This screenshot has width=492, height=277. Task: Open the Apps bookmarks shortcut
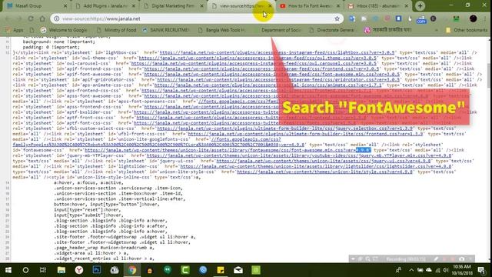(x=15, y=30)
